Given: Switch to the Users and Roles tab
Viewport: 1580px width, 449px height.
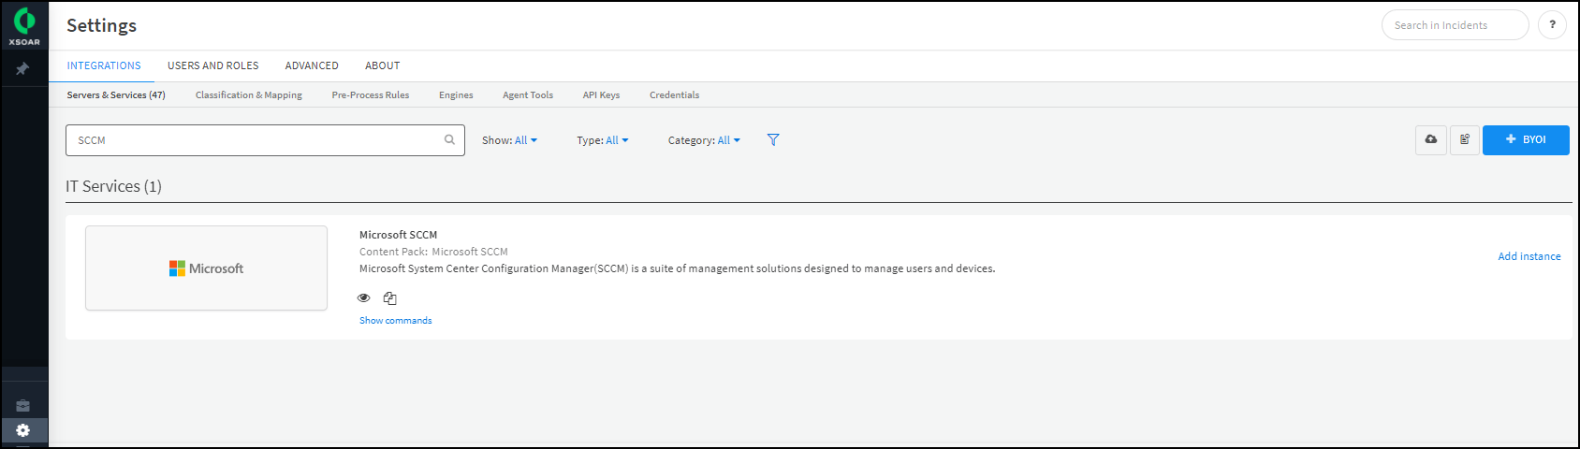Looking at the screenshot, I should [x=212, y=65].
